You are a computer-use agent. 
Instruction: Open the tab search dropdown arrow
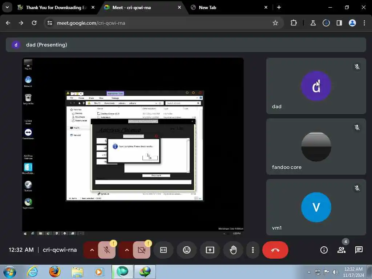pos(7,7)
